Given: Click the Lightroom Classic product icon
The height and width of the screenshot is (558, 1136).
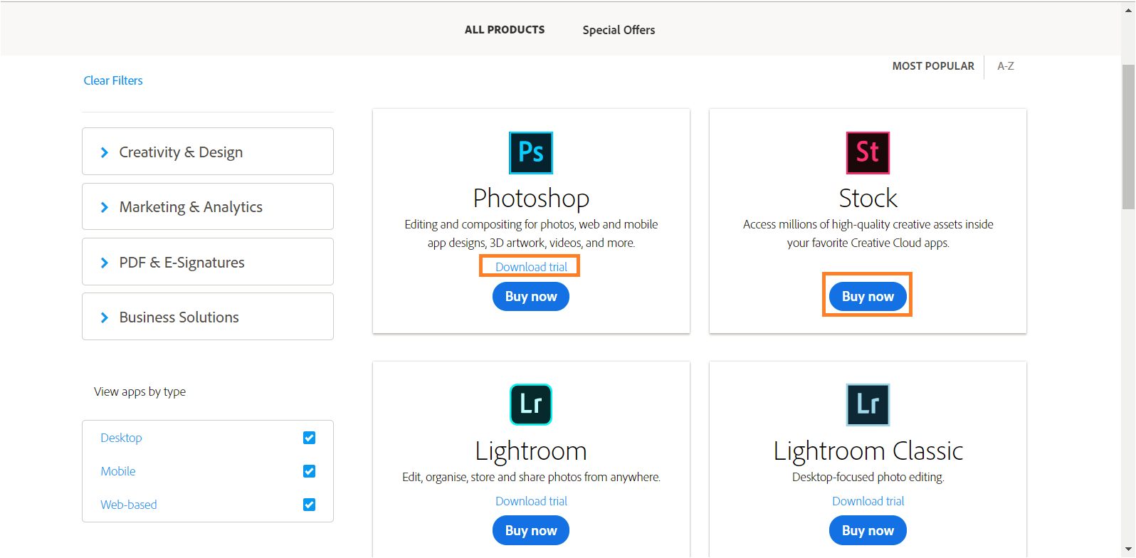Looking at the screenshot, I should pos(868,404).
